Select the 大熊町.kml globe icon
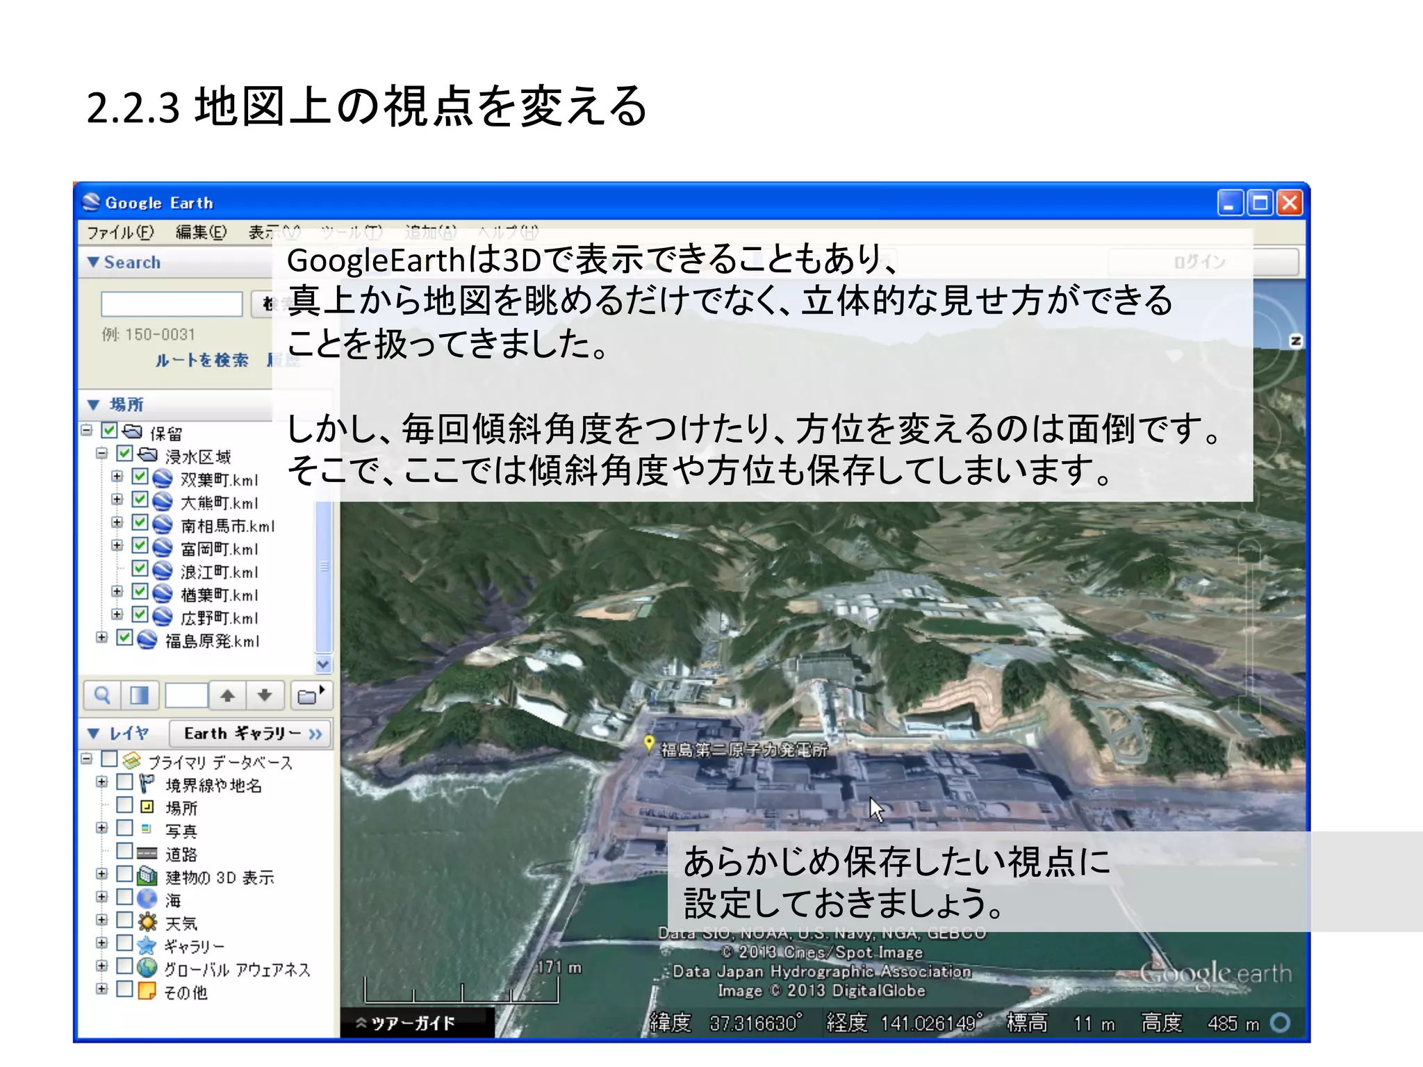This screenshot has width=1423, height=1067. (x=163, y=502)
